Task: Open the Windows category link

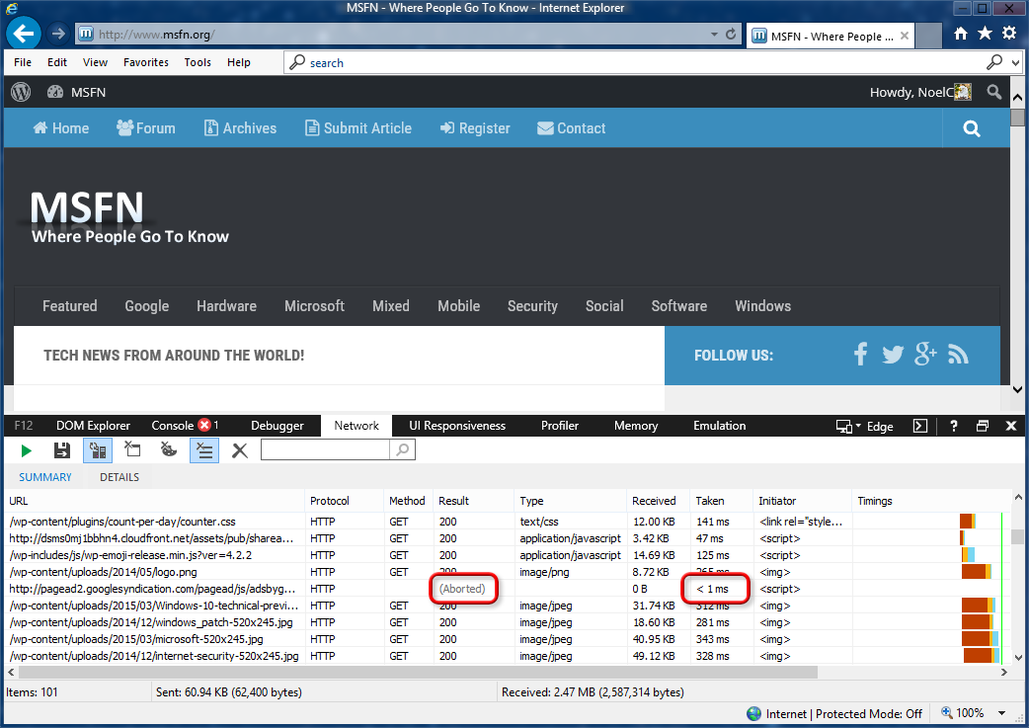Action: pos(762,306)
